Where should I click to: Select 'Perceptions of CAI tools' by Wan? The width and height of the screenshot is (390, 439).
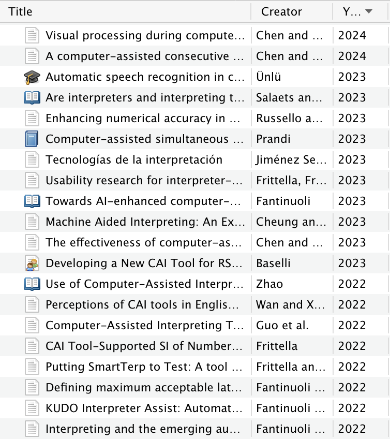pyautogui.click(x=195, y=305)
